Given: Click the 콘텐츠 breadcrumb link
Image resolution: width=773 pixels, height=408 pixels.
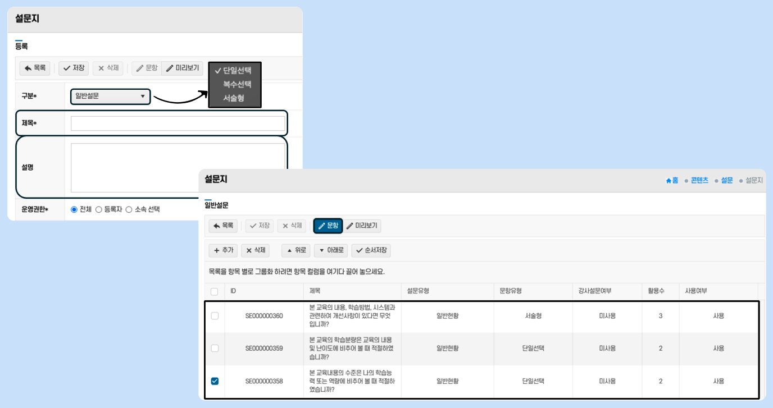Looking at the screenshot, I should [699, 181].
